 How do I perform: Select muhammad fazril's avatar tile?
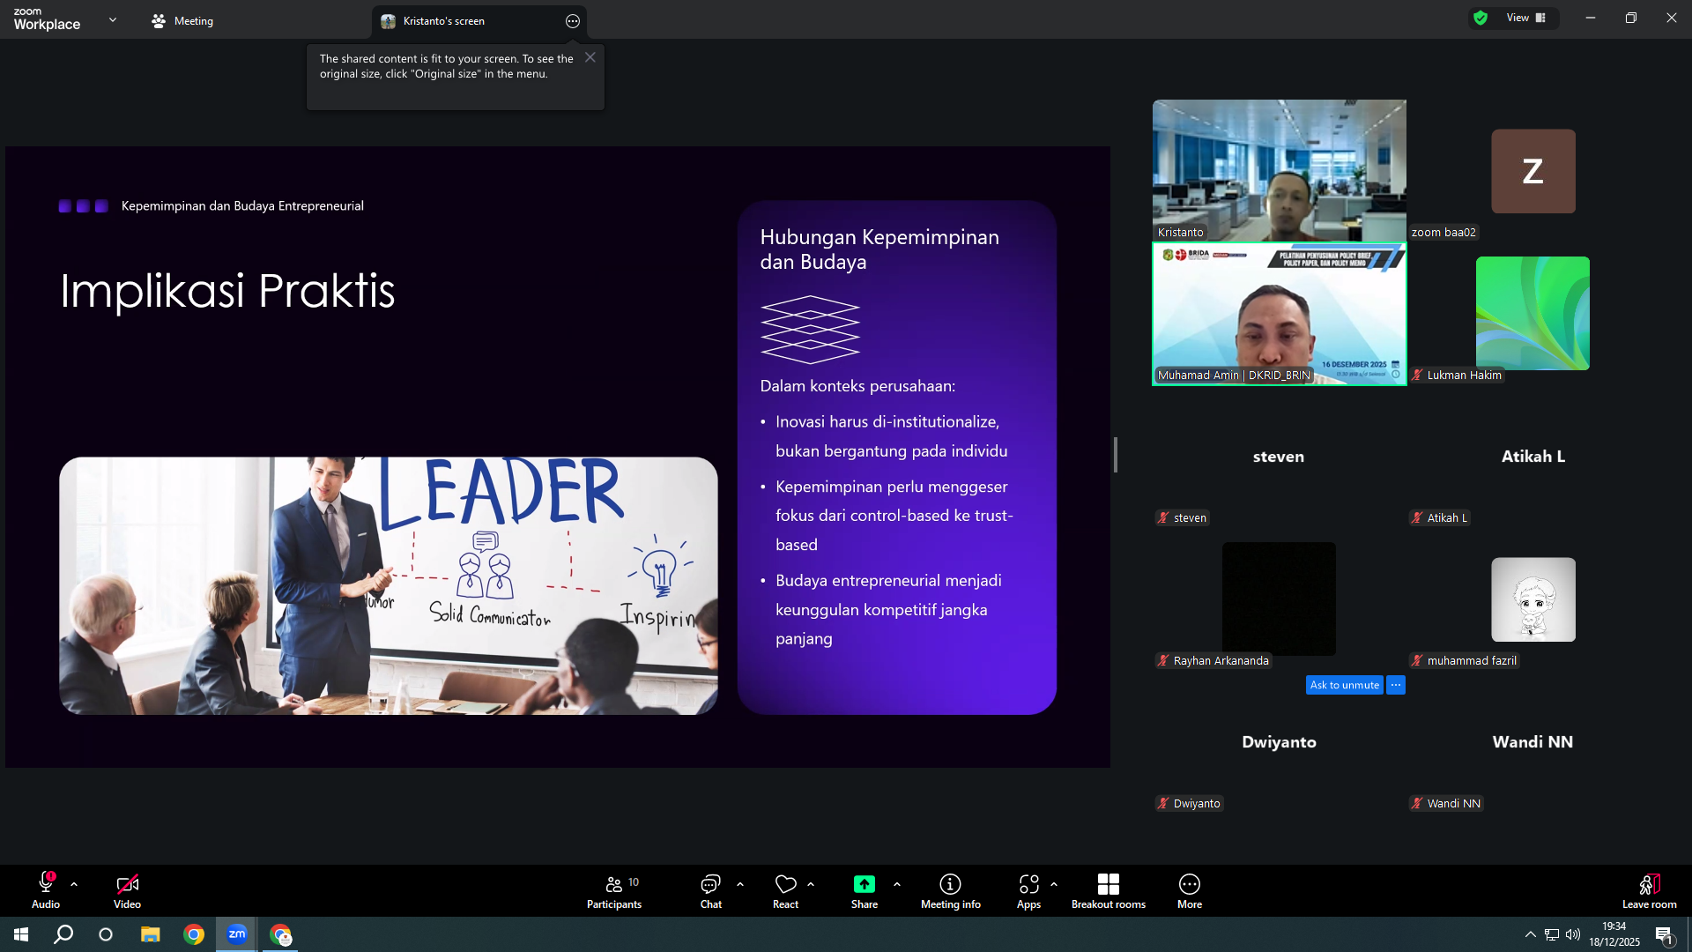[x=1533, y=599]
